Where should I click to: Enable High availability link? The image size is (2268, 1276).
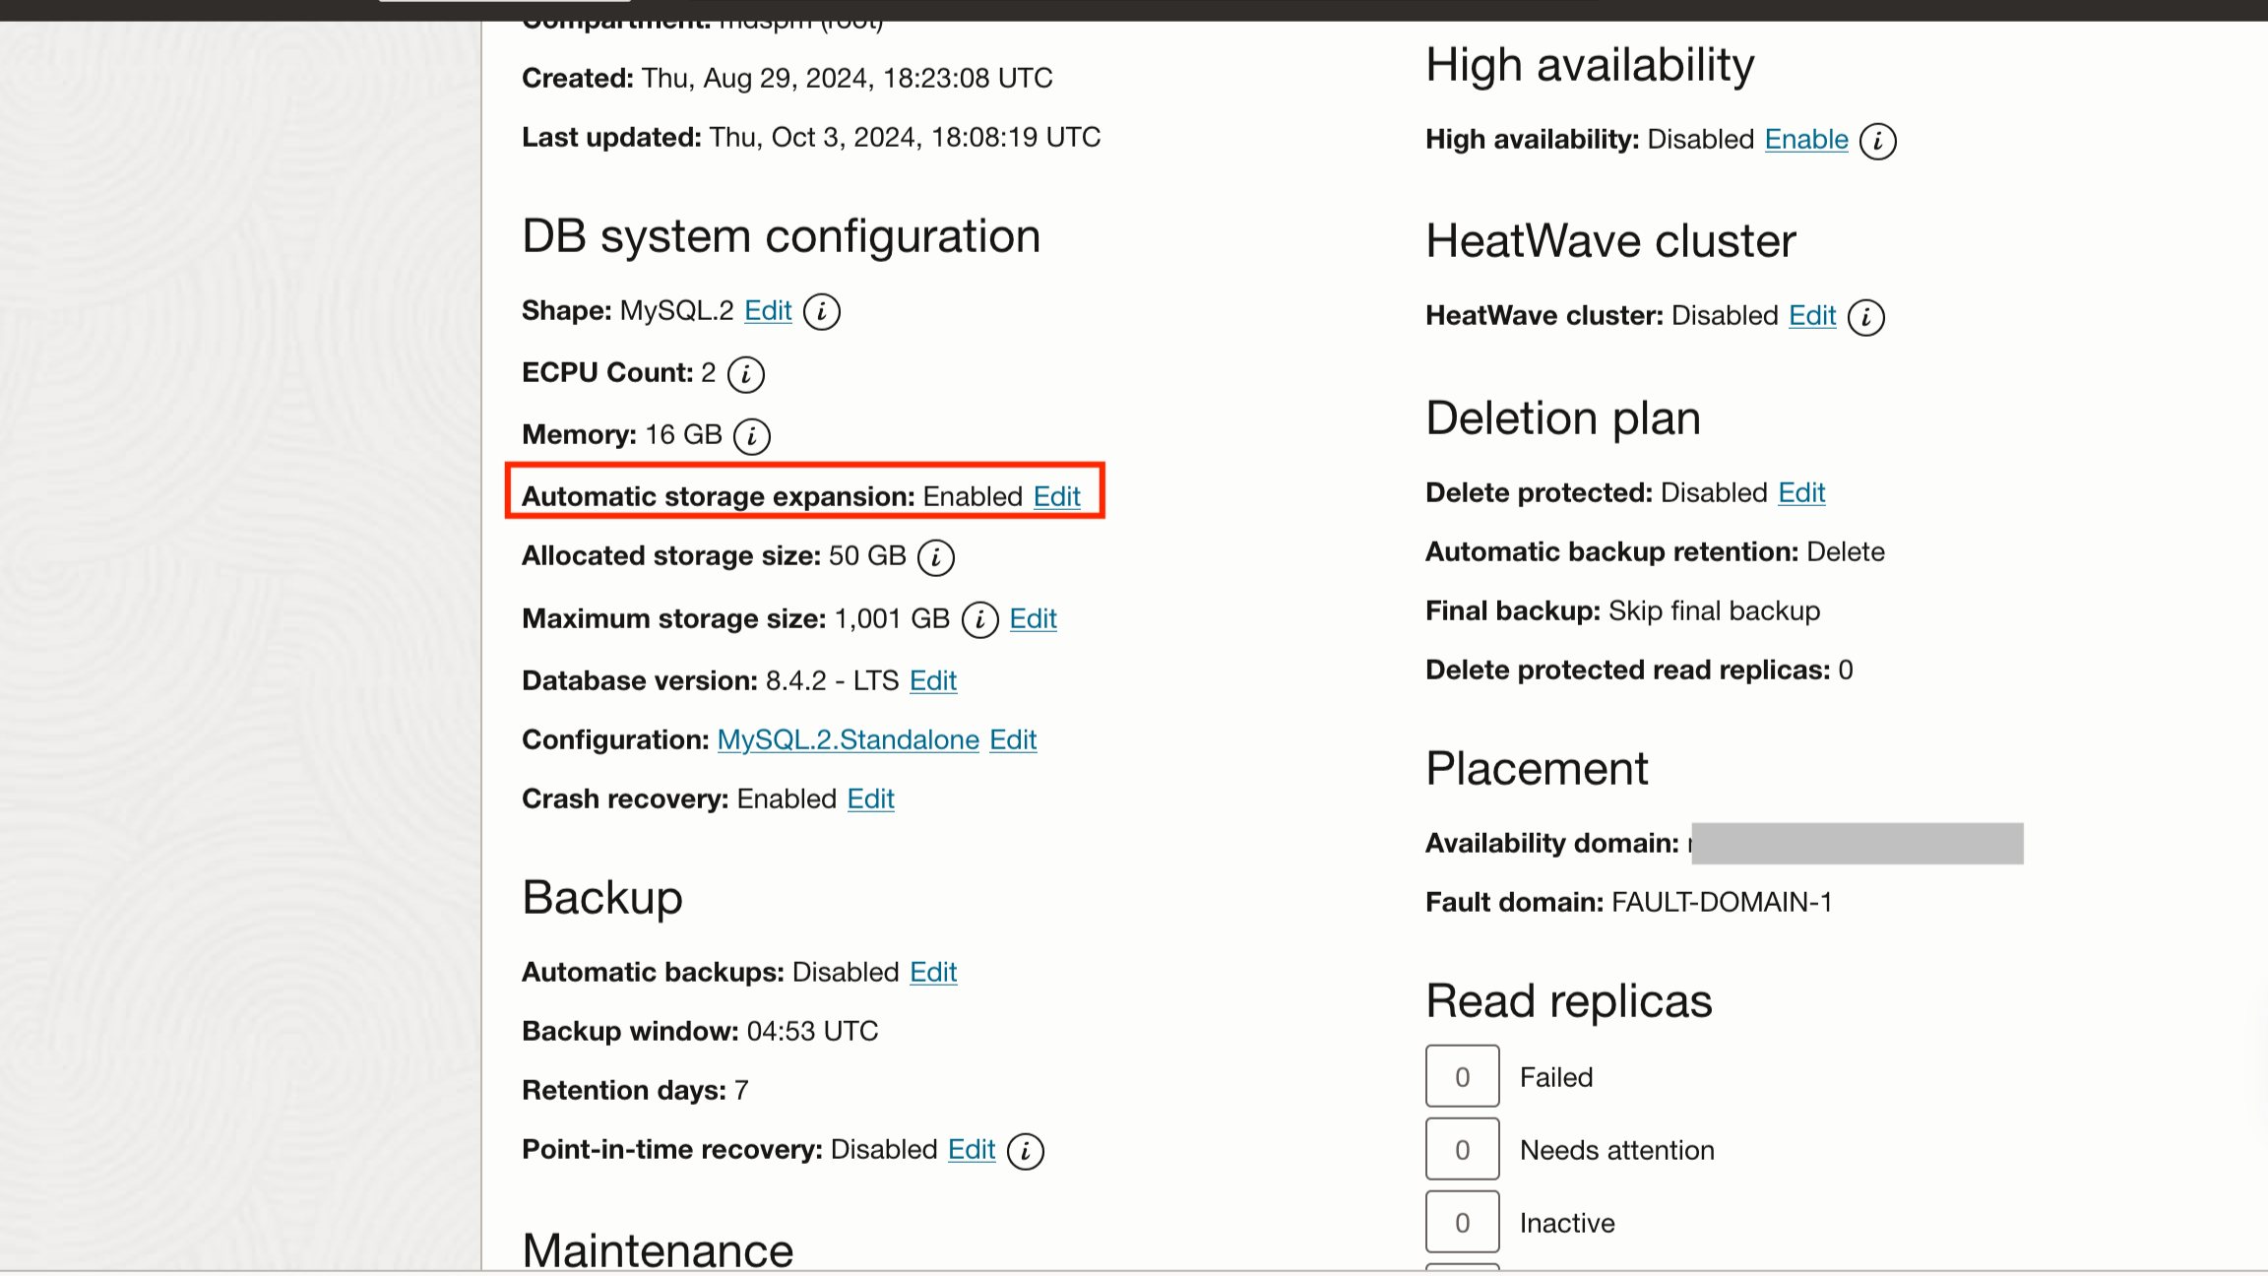coord(1805,139)
